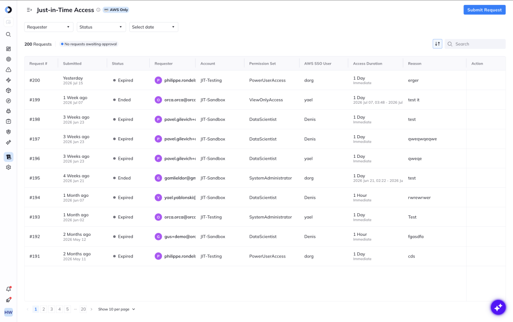Click the P avatar in request #200 row

click(158, 80)
